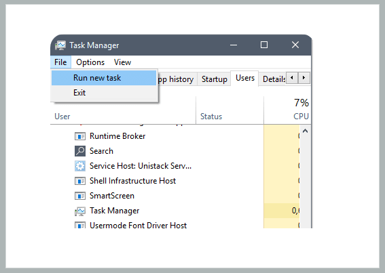Click the Usermode Font Driver Host icon
Image resolution: width=385 pixels, height=273 pixels.
(x=80, y=225)
